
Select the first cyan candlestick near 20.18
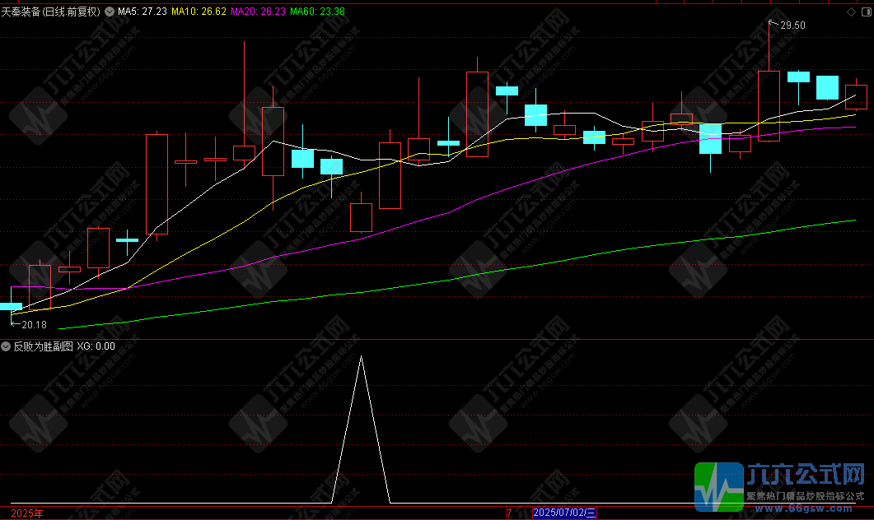click(11, 306)
